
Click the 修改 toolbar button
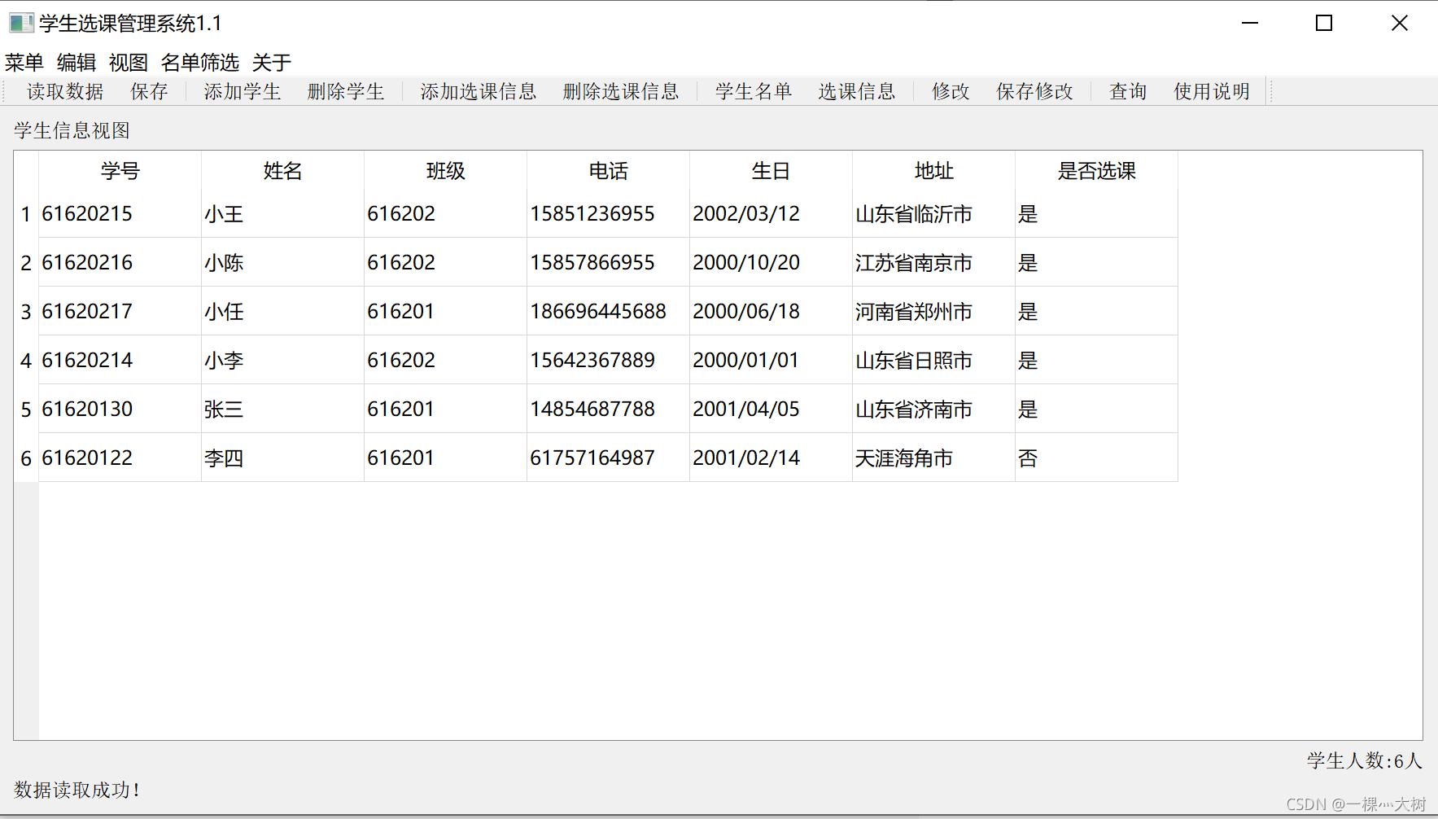(x=951, y=91)
